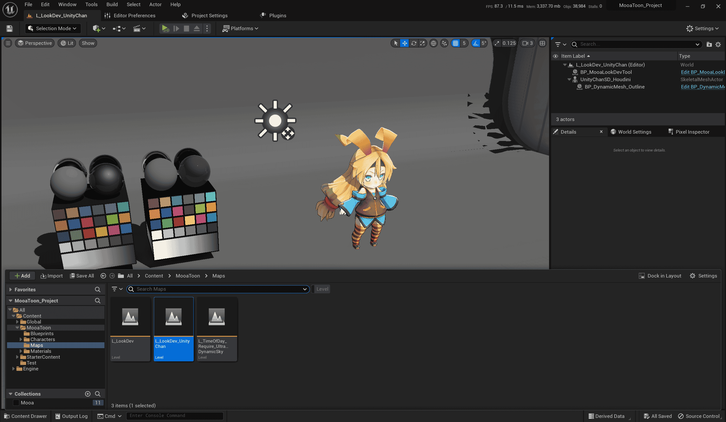
Task: Change the Lit view mode
Action: coord(67,43)
